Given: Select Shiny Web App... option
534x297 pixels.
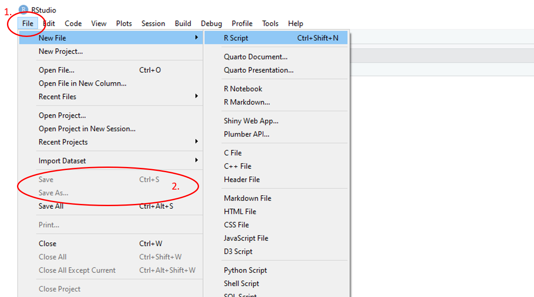Looking at the screenshot, I should pos(276,121).
